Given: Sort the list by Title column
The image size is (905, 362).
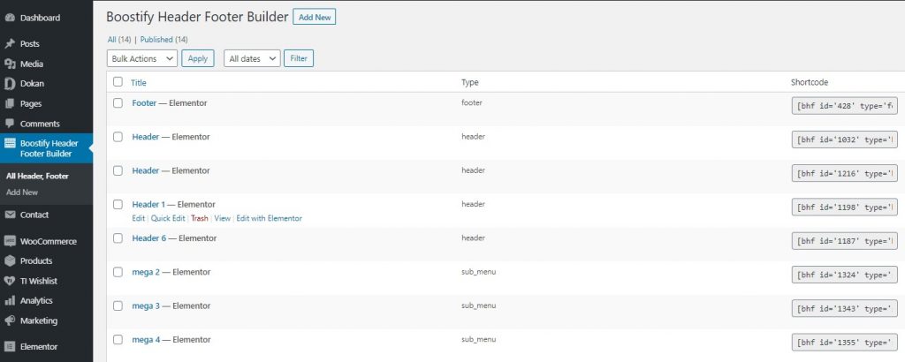Looking at the screenshot, I should point(139,82).
